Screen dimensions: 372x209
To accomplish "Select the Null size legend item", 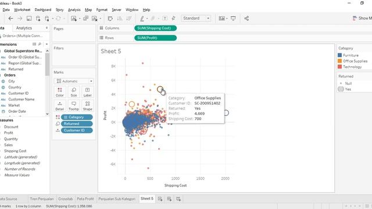I will (346, 84).
